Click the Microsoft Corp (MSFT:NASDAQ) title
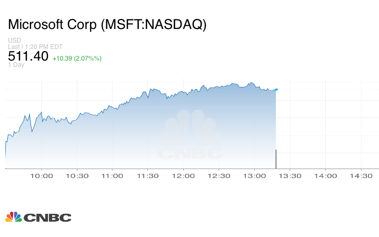The height and width of the screenshot is (237, 379). 107,25
